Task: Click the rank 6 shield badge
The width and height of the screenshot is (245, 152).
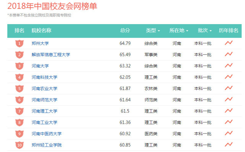Action: [19, 100]
